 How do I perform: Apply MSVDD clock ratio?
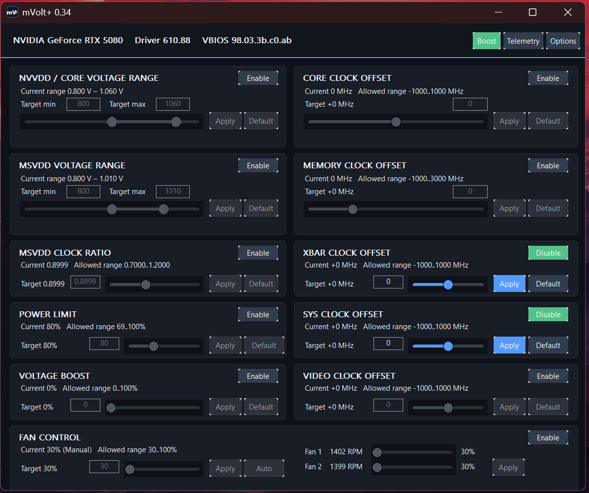pos(225,284)
